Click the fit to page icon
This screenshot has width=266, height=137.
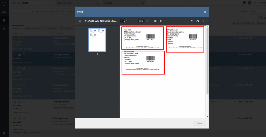click(155, 21)
